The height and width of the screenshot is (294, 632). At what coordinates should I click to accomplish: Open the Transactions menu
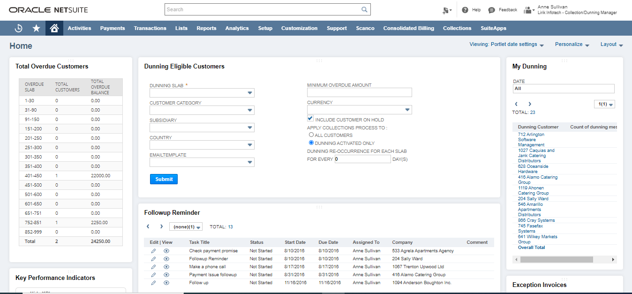[150, 28]
